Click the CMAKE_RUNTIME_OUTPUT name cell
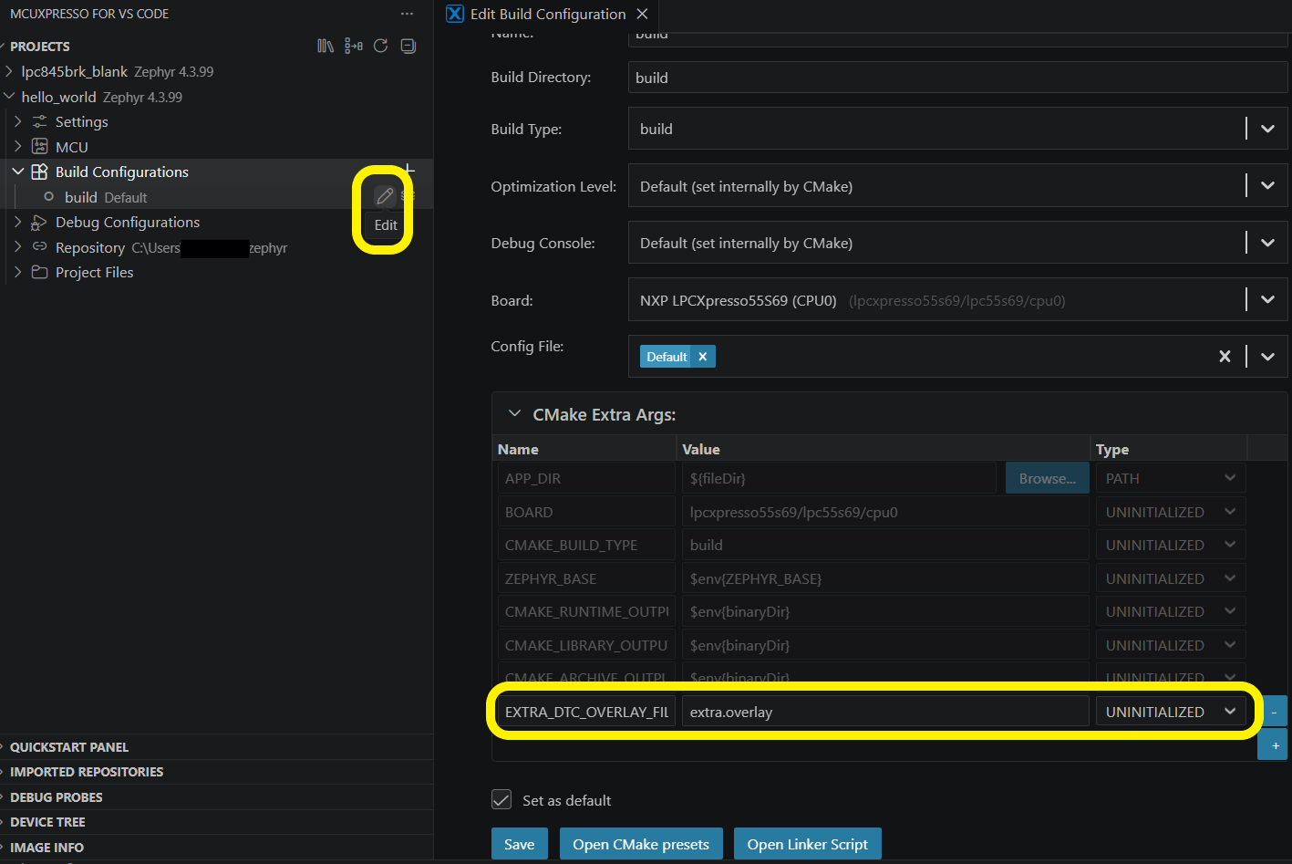Viewport: 1292px width, 864px height. tap(586, 611)
